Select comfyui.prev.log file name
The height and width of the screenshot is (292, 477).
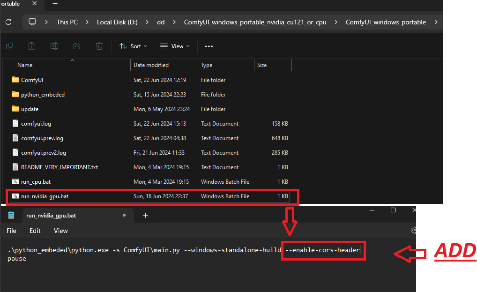point(42,138)
